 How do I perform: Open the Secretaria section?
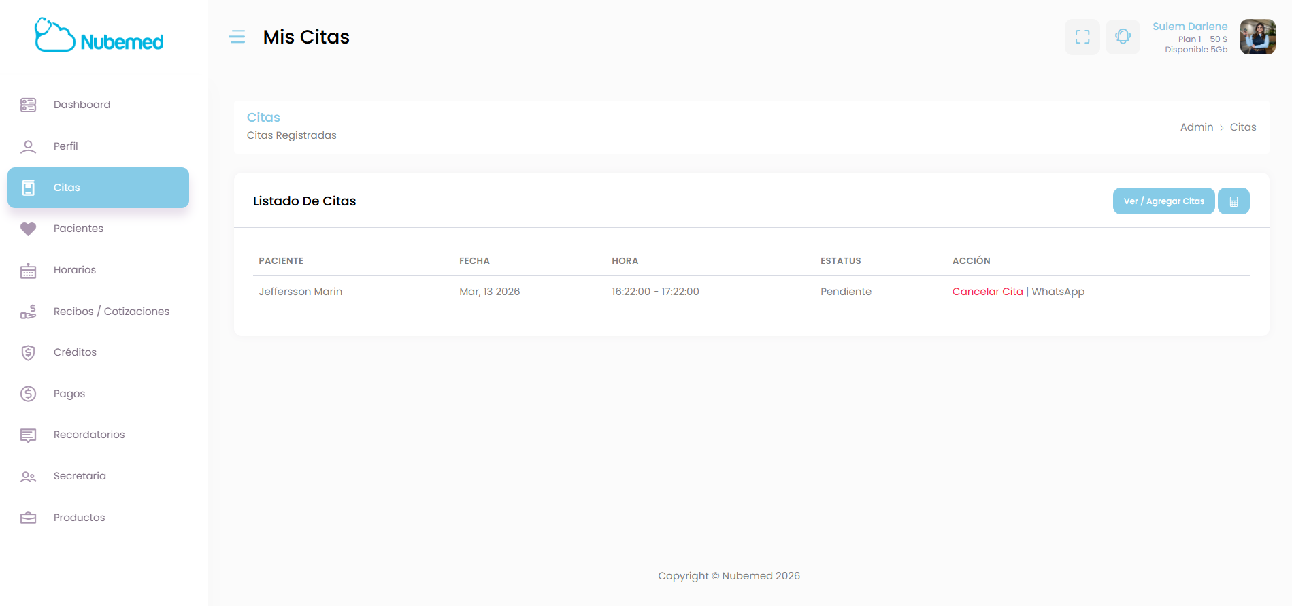click(80, 476)
